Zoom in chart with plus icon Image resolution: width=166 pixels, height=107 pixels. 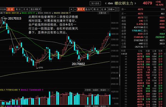tap(71, 9)
